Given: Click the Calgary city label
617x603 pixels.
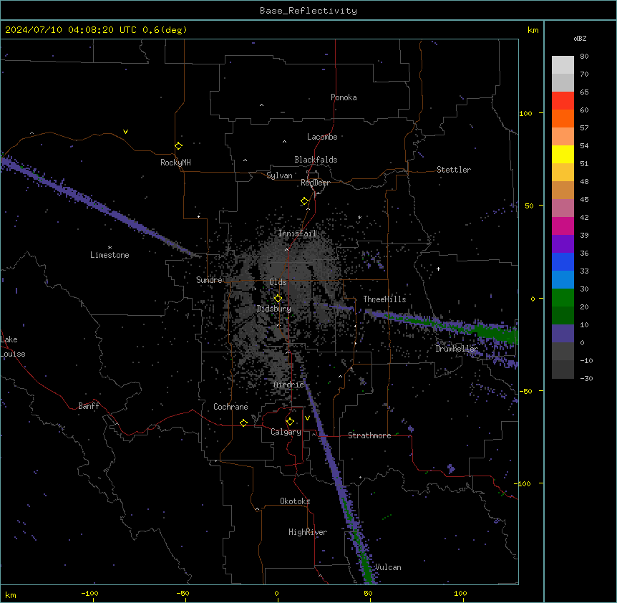Looking at the screenshot, I should (x=286, y=432).
